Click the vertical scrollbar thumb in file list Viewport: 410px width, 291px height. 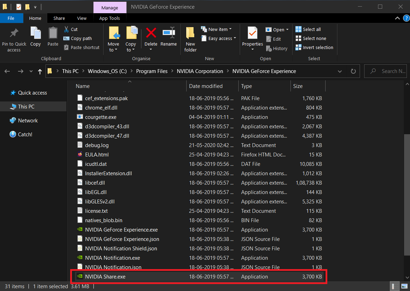pos(407,195)
